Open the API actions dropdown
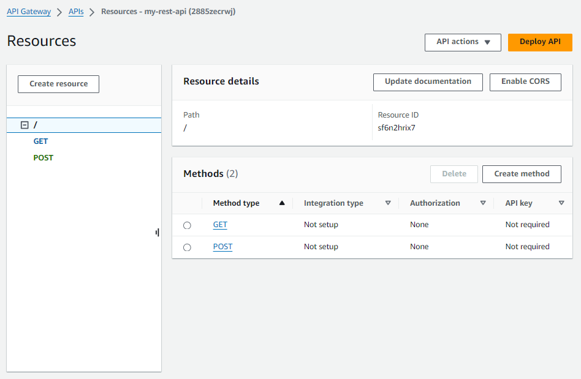This screenshot has height=379, width=581. pyautogui.click(x=463, y=42)
